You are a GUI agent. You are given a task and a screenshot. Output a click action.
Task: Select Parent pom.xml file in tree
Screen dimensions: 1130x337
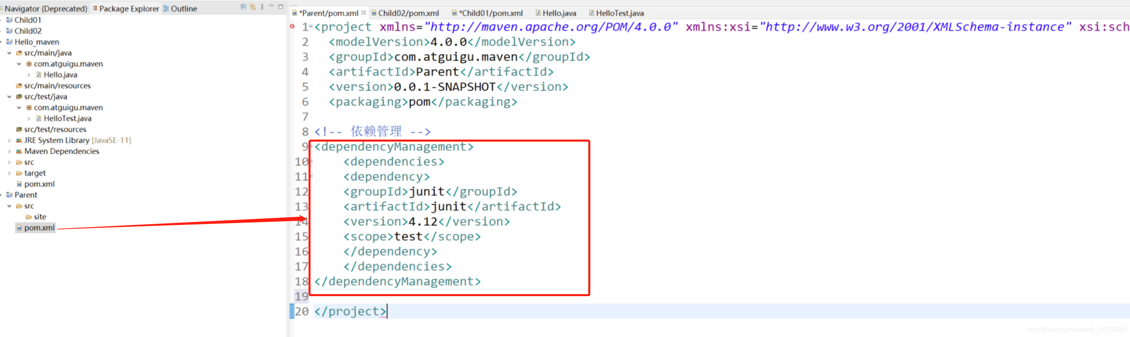(40, 227)
